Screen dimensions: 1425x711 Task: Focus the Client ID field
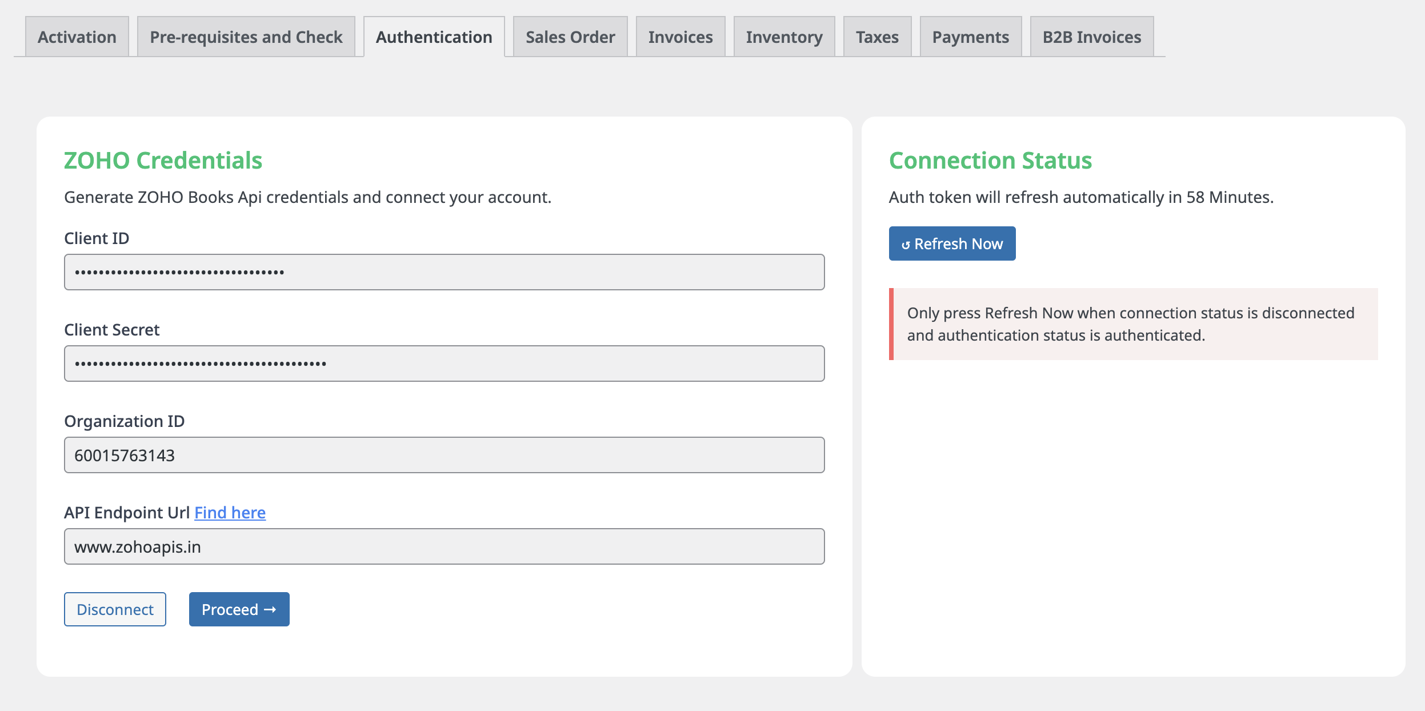(444, 272)
